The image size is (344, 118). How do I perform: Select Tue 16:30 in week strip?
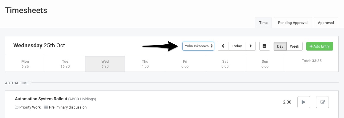coord(65,64)
